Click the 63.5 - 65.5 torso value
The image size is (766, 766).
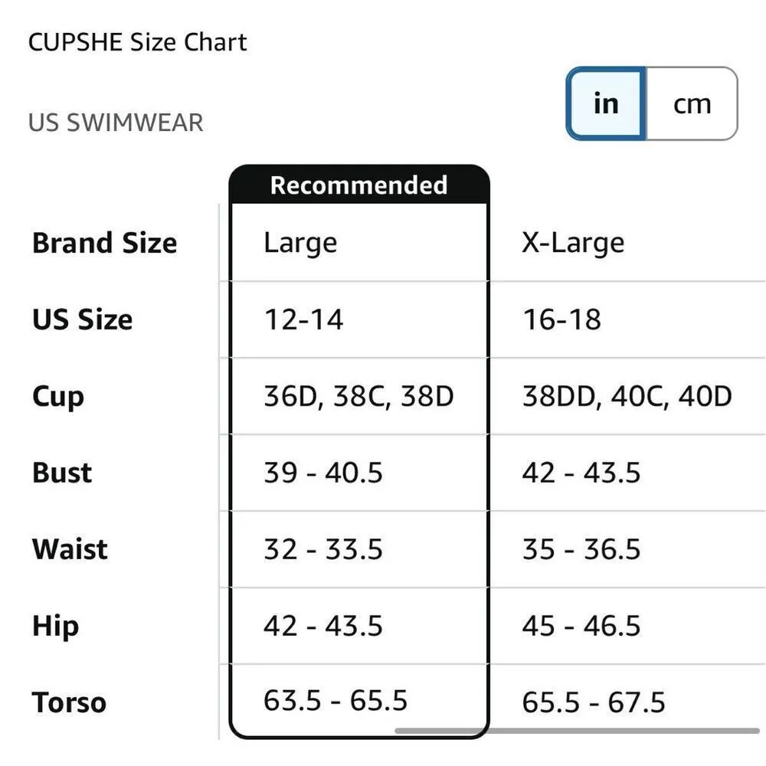(335, 700)
